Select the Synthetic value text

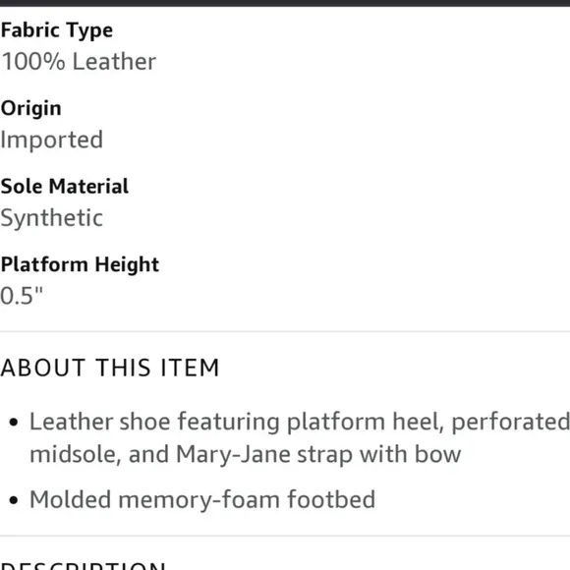coord(52,218)
